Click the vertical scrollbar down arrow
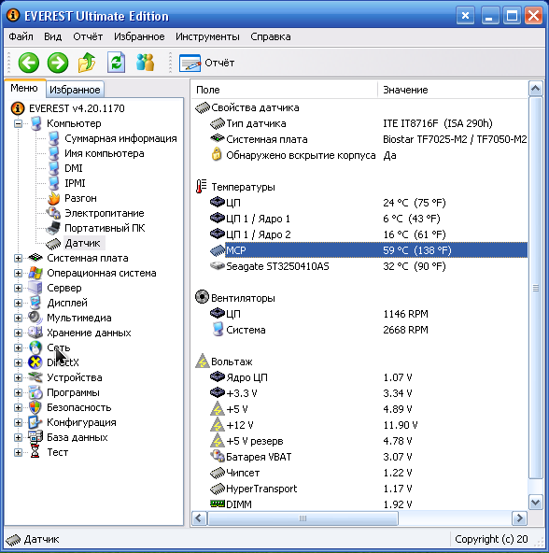This screenshot has width=549, height=553. tap(536, 502)
